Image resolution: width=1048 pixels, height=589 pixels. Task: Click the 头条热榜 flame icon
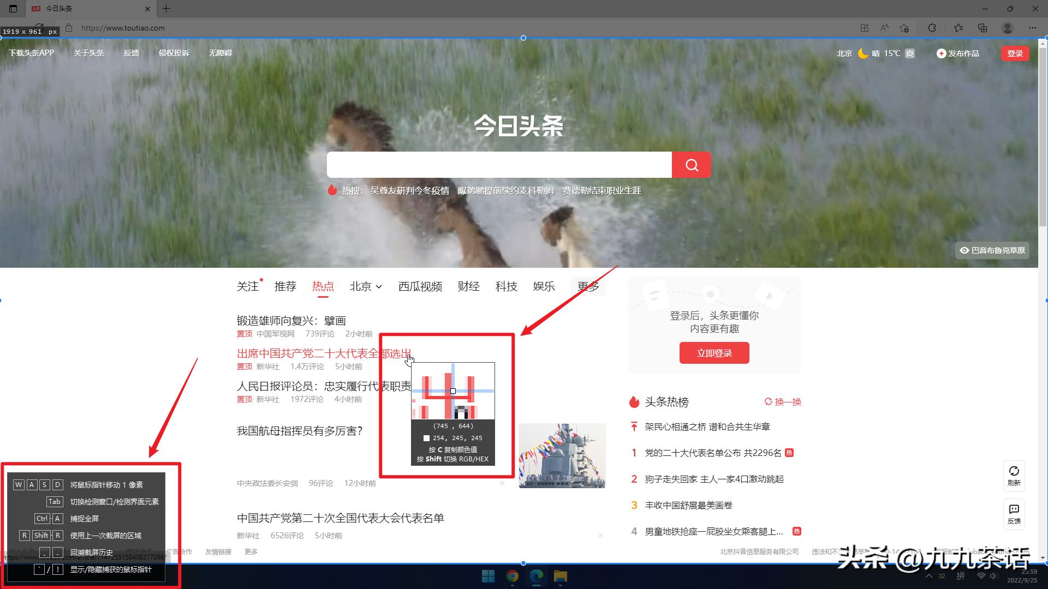coord(634,402)
